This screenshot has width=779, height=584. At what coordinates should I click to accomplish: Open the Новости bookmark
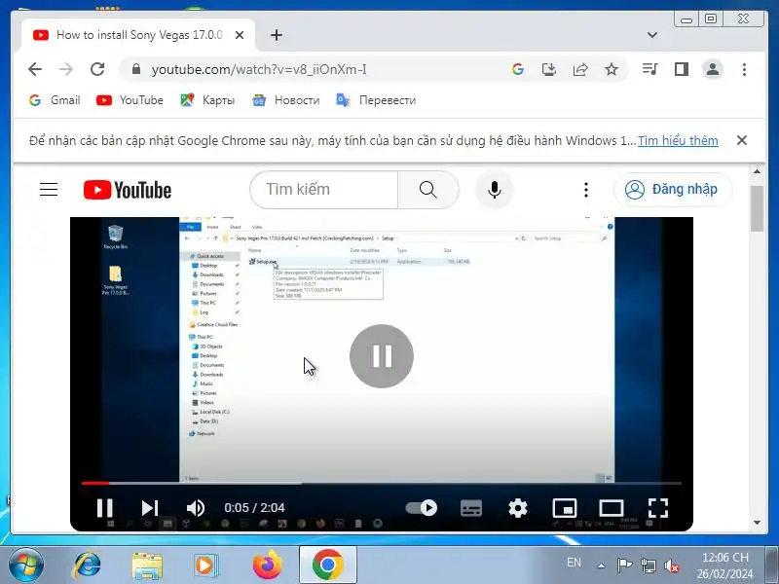(285, 100)
